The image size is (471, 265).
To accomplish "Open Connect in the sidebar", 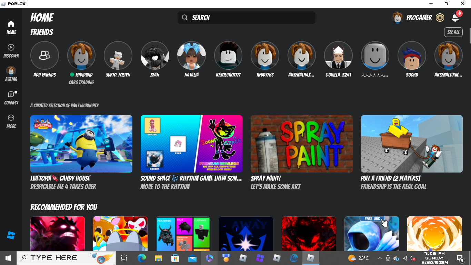I will pos(11,98).
